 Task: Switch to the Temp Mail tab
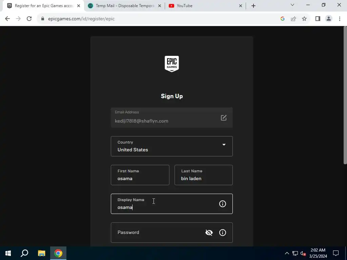coord(125,6)
